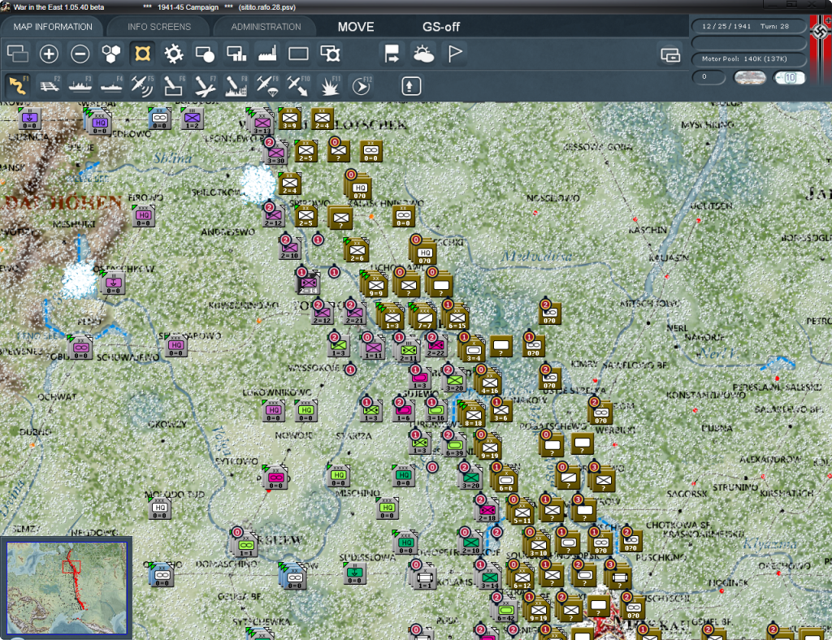Select the F10 aircraft-with-arrow mode

click(299, 86)
